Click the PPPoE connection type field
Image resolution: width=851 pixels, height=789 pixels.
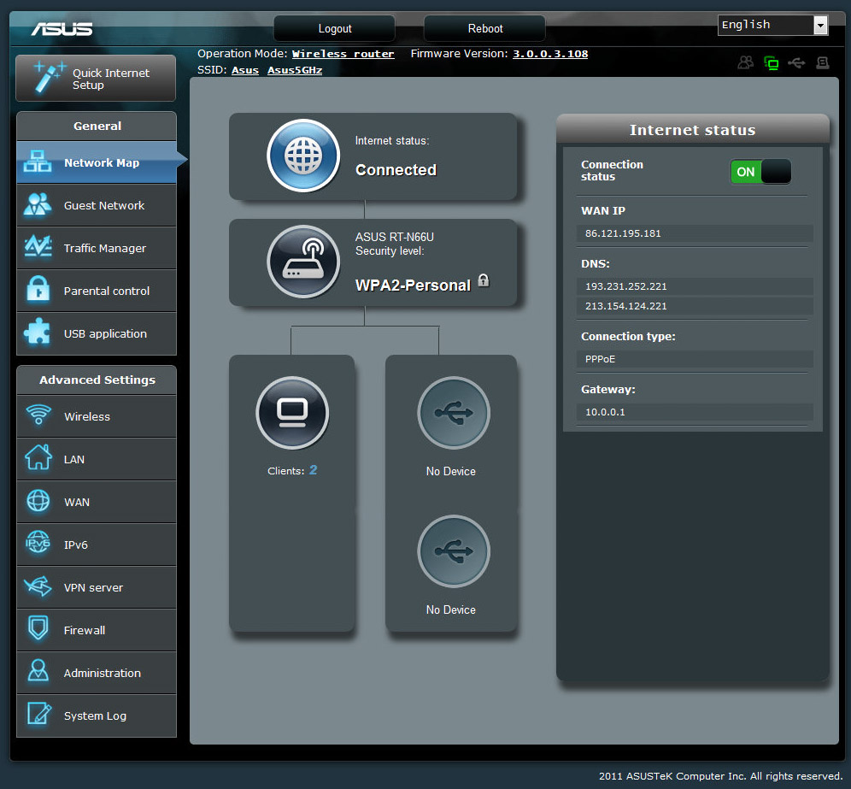click(695, 359)
